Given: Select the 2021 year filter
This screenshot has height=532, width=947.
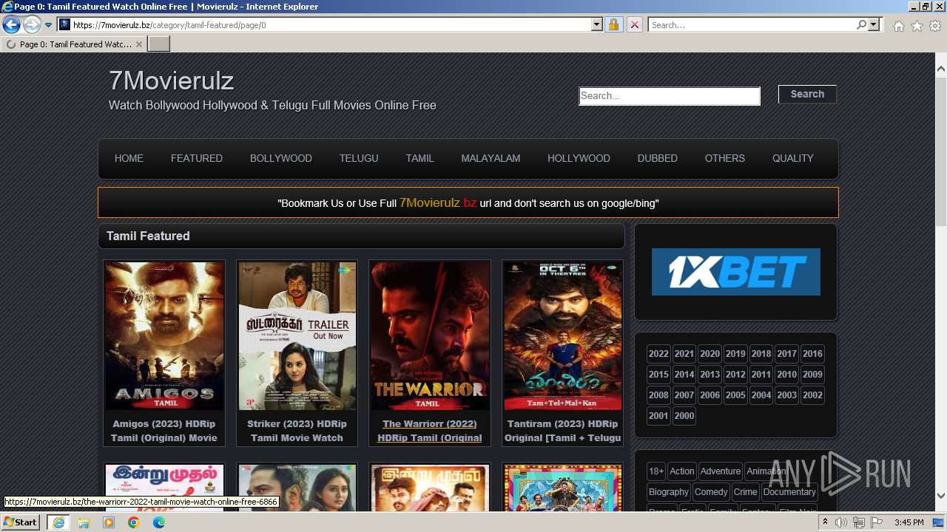Looking at the screenshot, I should tap(684, 354).
